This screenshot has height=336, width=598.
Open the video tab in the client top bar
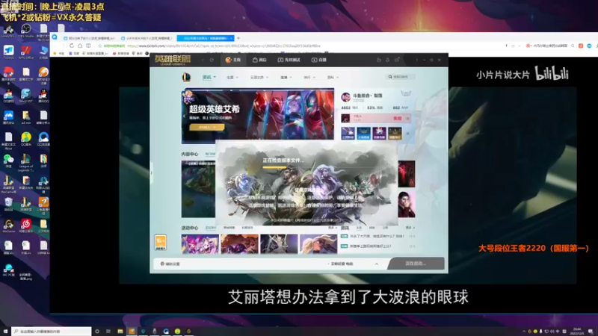319,60
